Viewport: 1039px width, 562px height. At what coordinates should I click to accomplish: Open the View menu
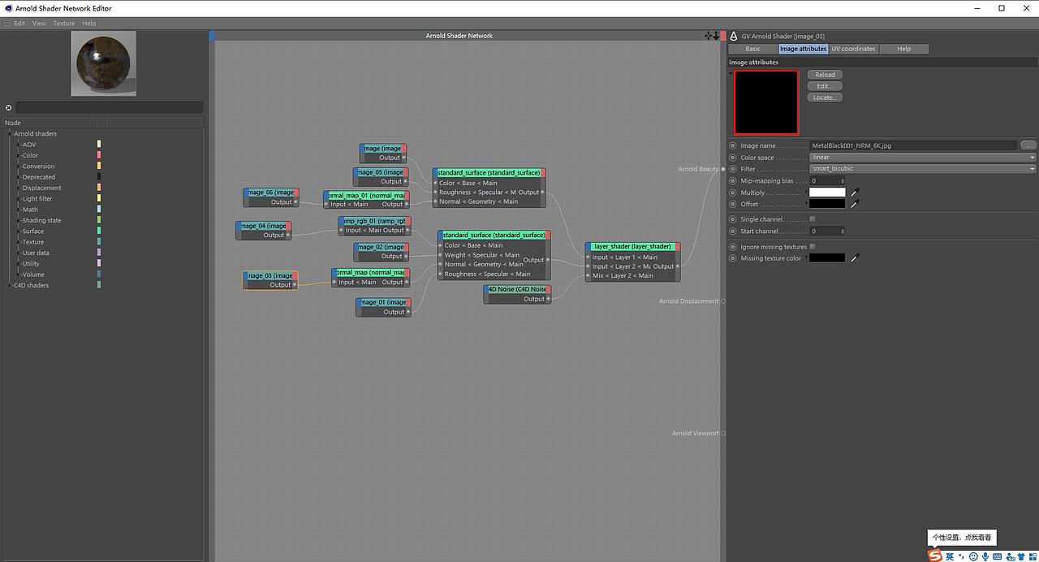coord(39,24)
